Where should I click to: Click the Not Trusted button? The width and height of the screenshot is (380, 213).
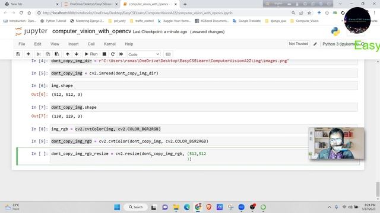(x=298, y=44)
